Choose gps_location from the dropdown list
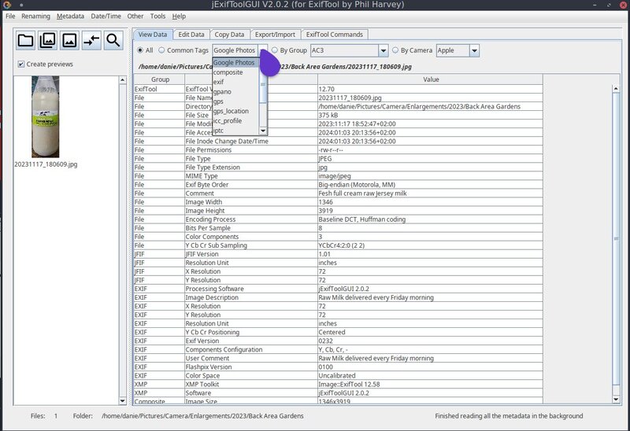The image size is (630, 431). point(231,111)
